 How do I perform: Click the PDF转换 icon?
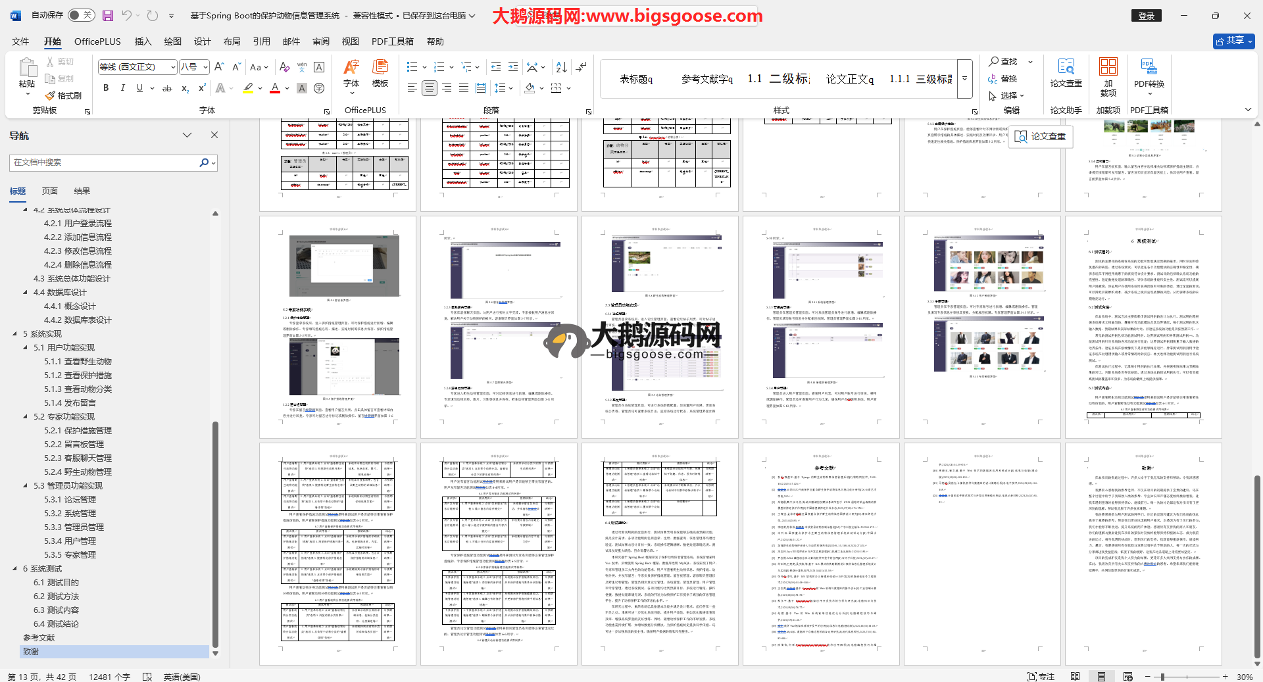click(x=1149, y=72)
